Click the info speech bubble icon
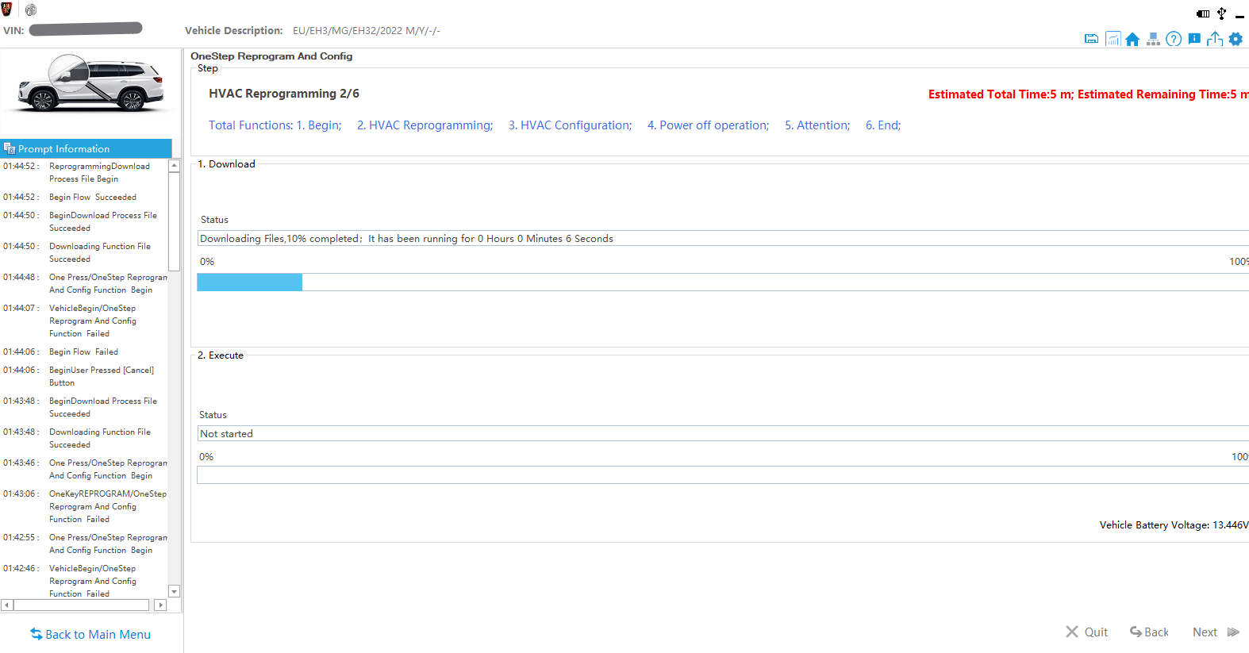This screenshot has width=1249, height=653. [x=1194, y=39]
